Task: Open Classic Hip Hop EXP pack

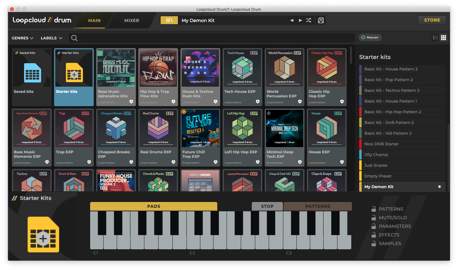Action: (x=327, y=77)
